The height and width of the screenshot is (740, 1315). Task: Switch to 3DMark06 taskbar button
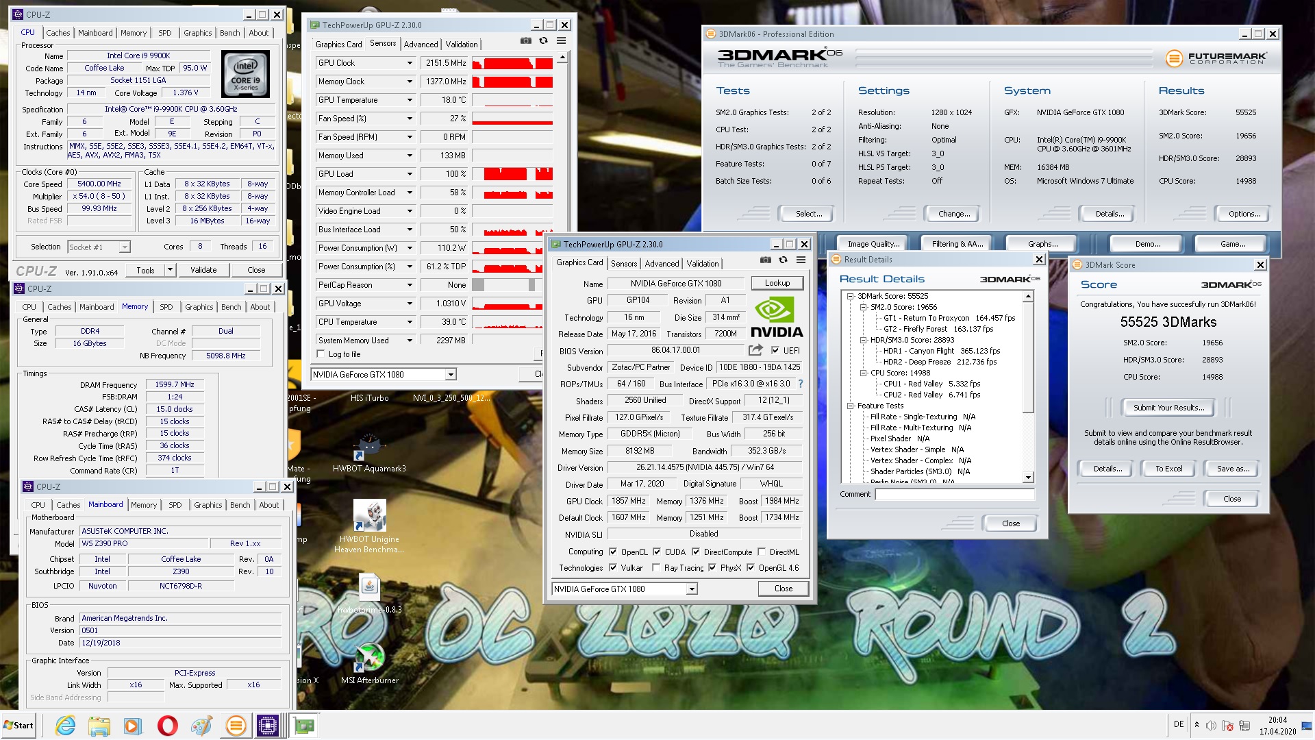coord(236,726)
